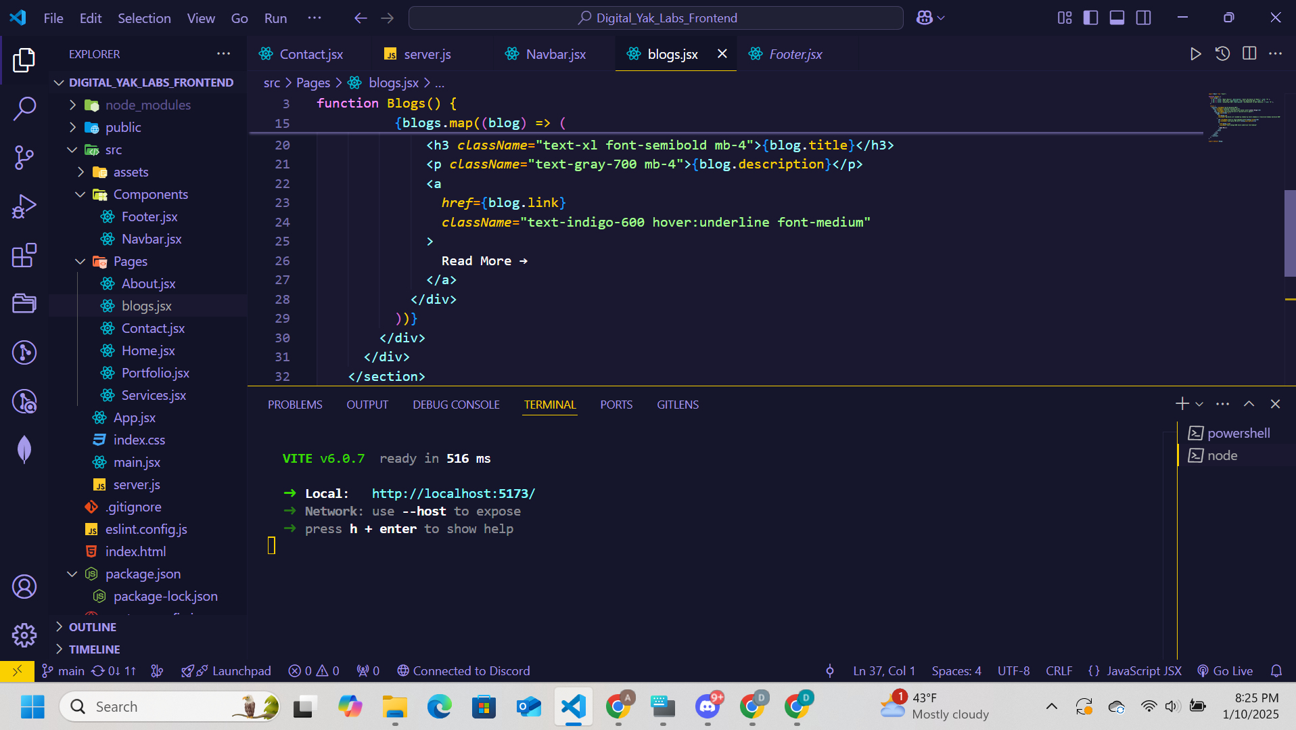Open the remote window indicator in status bar
1296x730 pixels.
pos(17,671)
